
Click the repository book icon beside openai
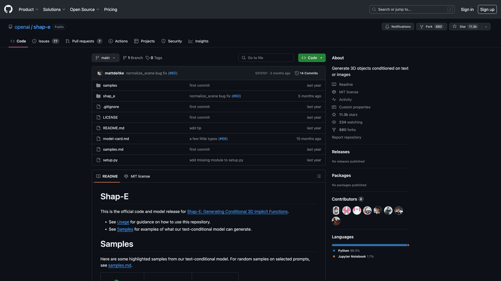pyautogui.click(x=11, y=27)
